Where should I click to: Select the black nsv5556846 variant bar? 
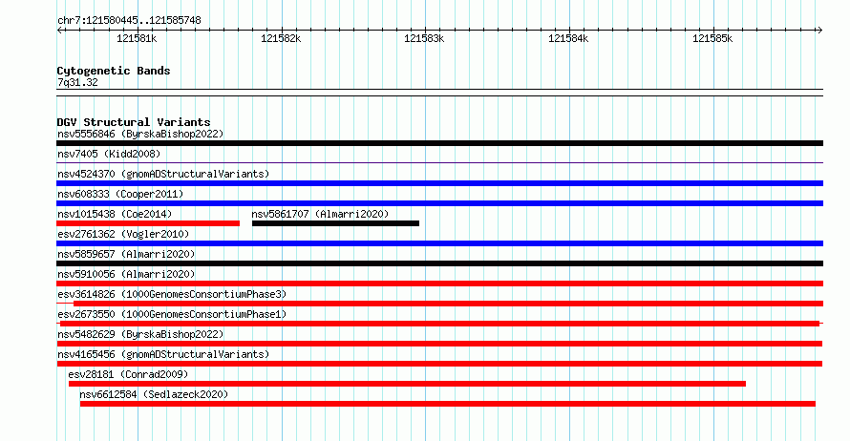(439, 143)
